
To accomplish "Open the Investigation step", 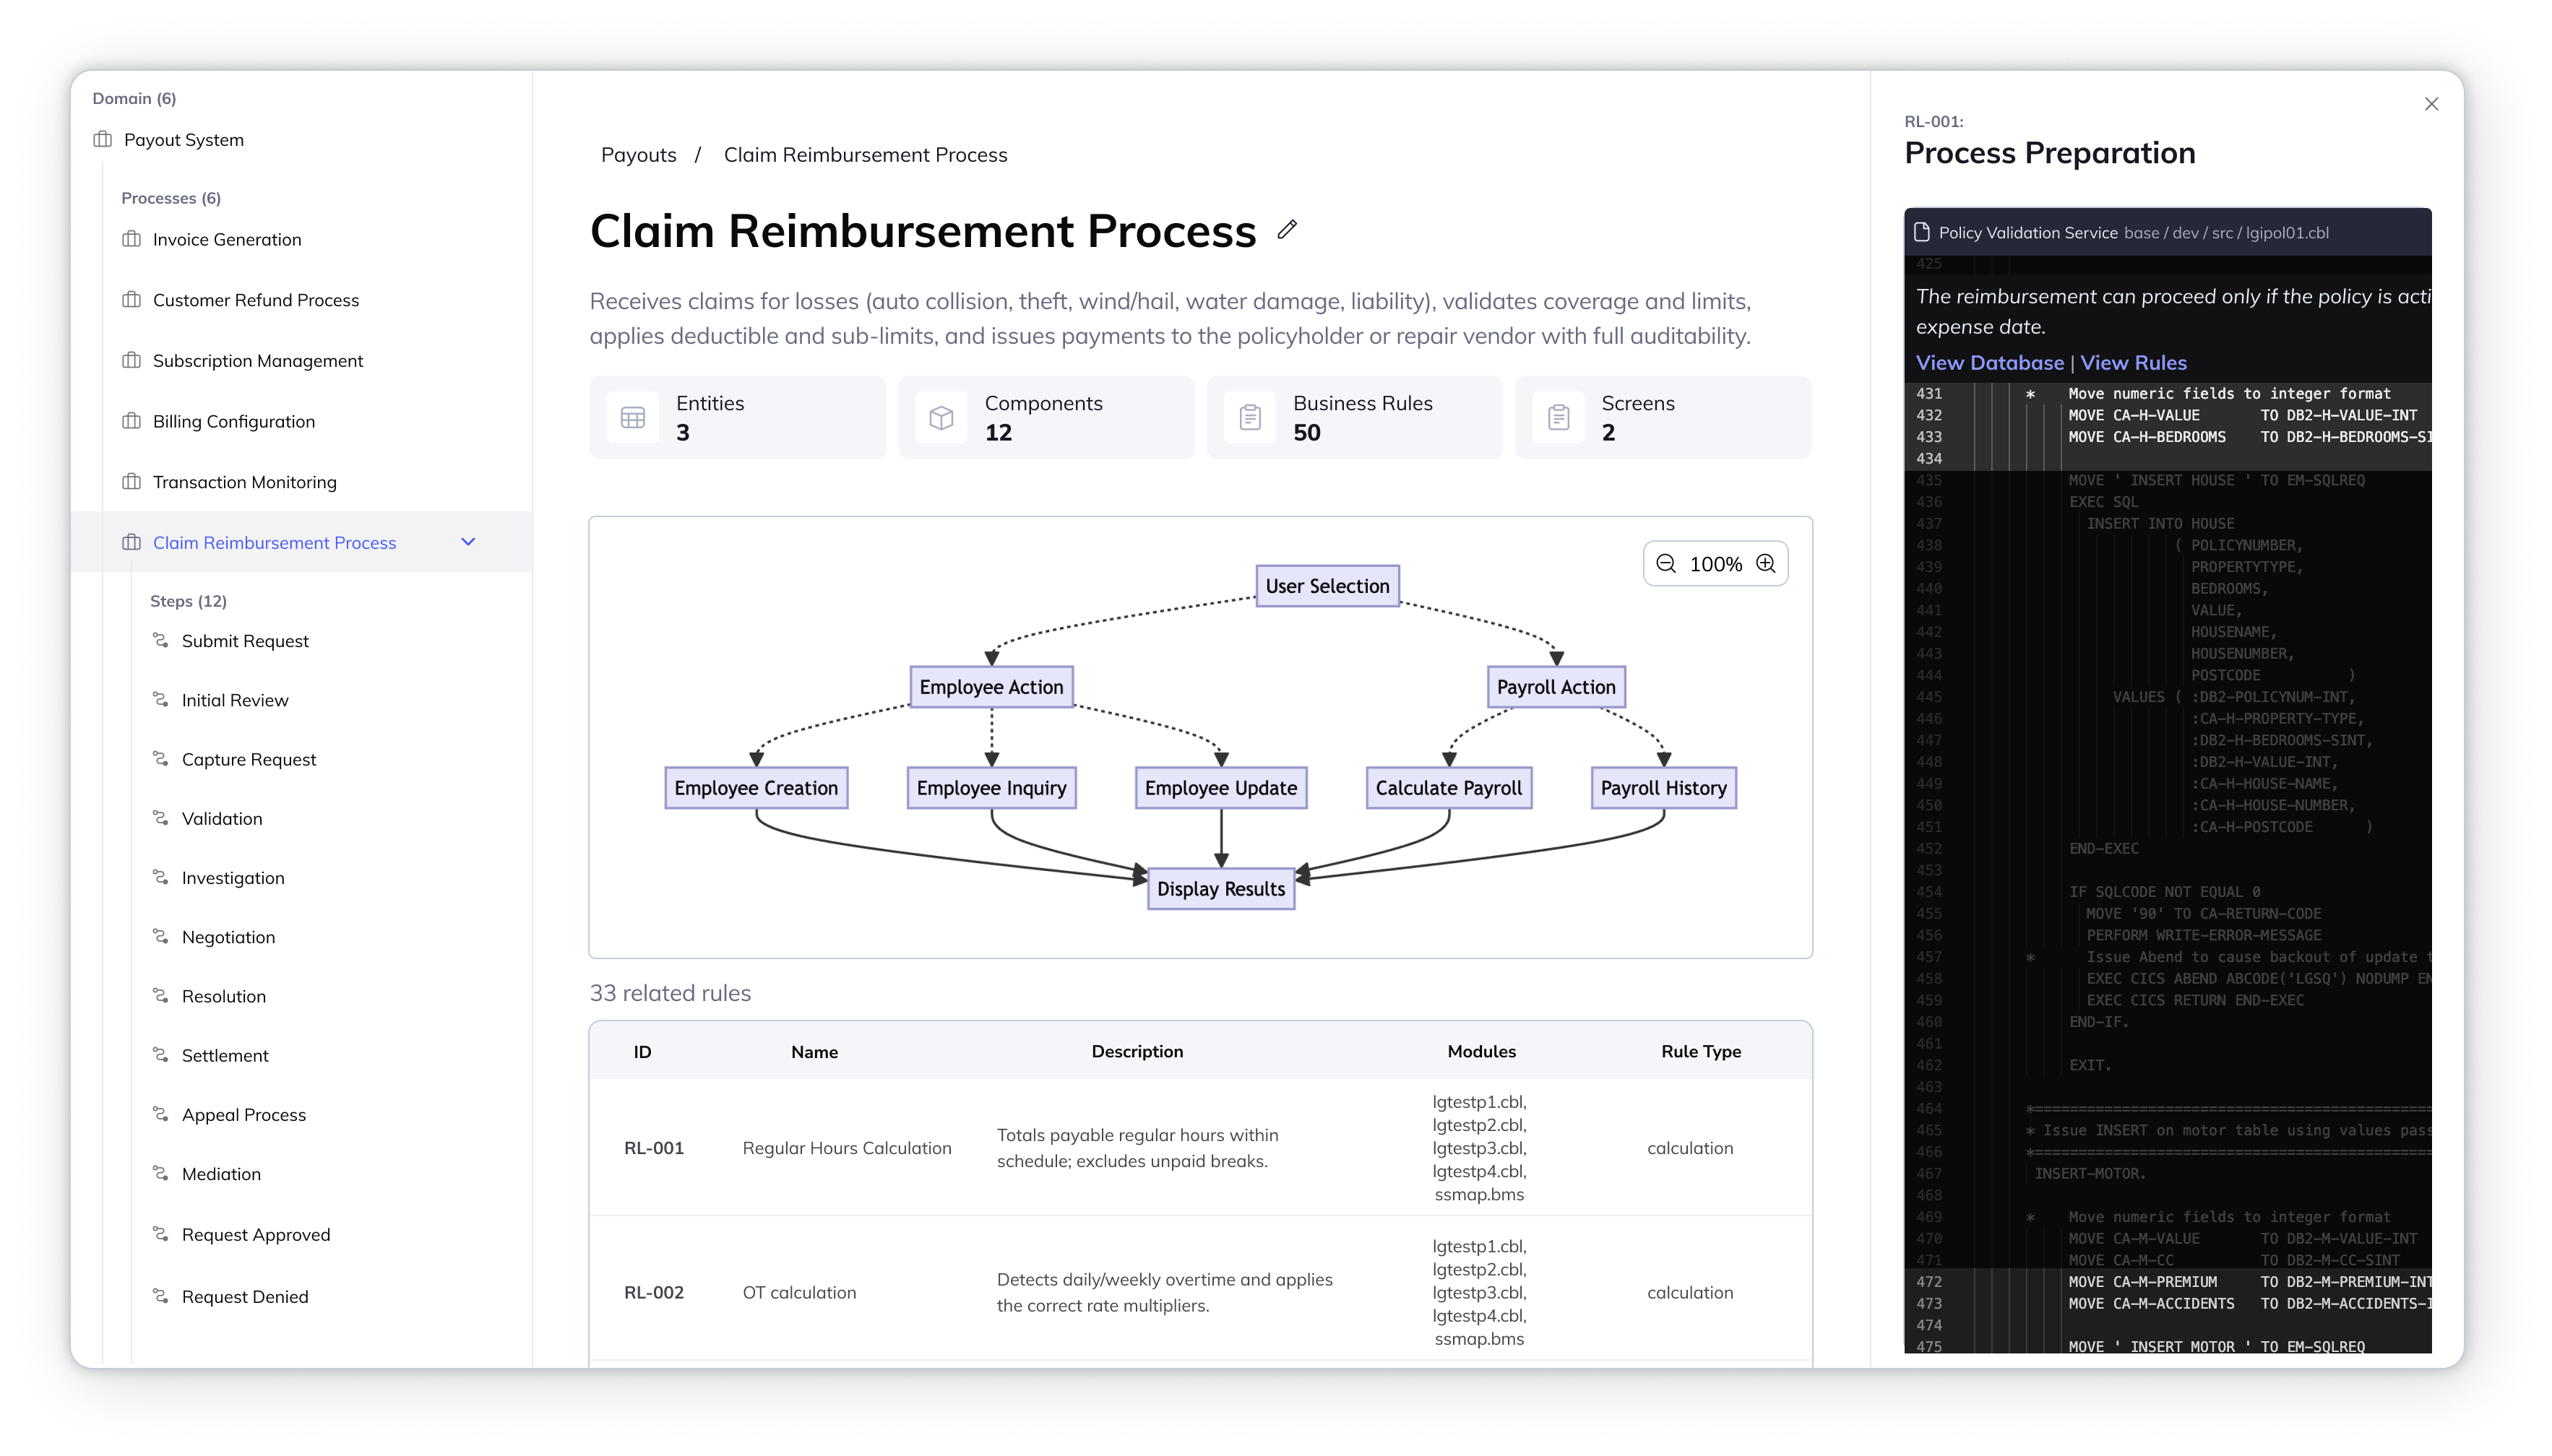I will coord(232,878).
